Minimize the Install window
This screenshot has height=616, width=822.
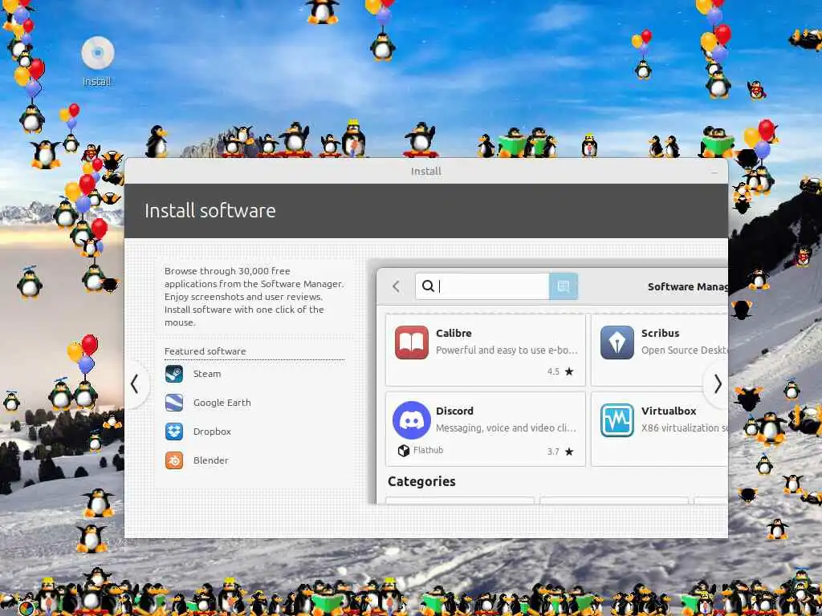click(714, 172)
